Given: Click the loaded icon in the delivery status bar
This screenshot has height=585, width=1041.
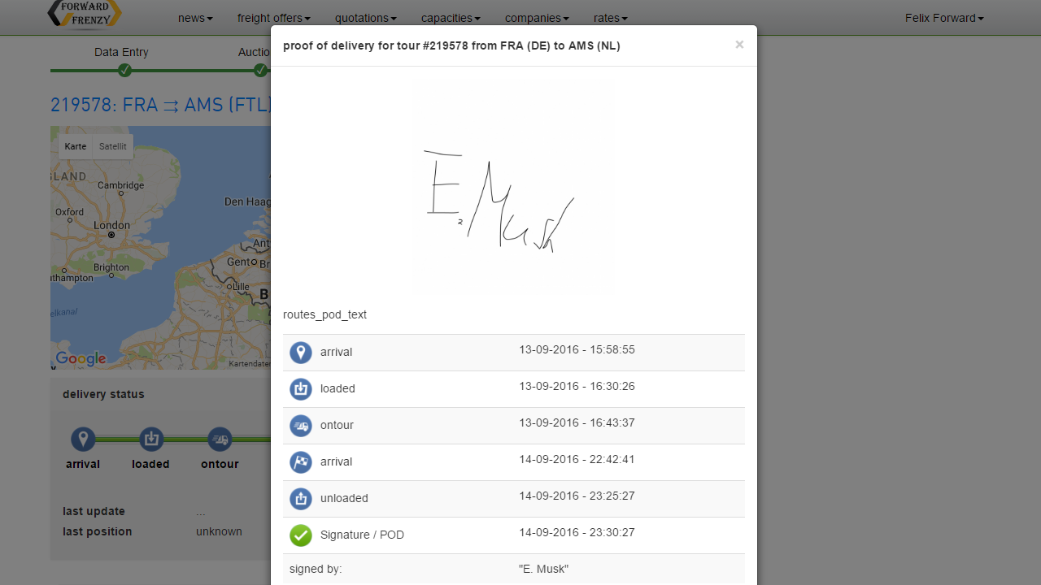Looking at the screenshot, I should click(x=151, y=440).
